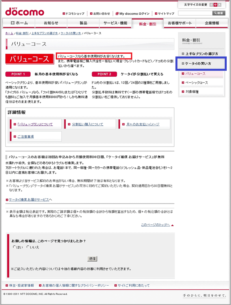Open the サイトマップ link
Image resolution: width=231 pixels, height=305 pixels.
point(165,14)
